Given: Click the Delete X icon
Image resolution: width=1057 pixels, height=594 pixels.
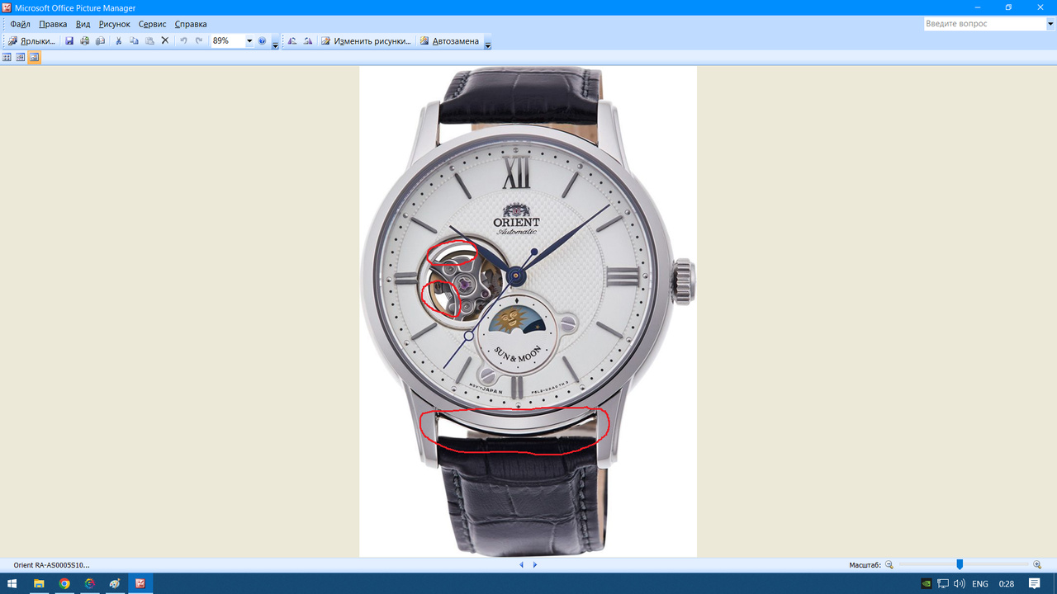Looking at the screenshot, I should click(x=164, y=40).
